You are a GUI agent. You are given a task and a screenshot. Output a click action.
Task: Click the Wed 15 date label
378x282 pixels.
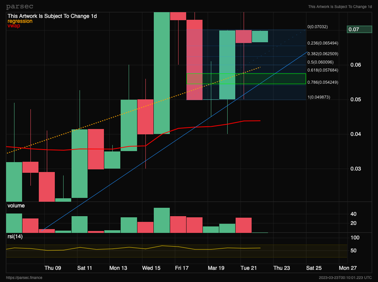tap(151, 268)
